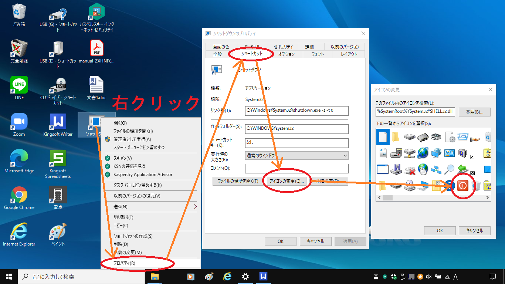Select the LINE desktop icon

(x=19, y=88)
